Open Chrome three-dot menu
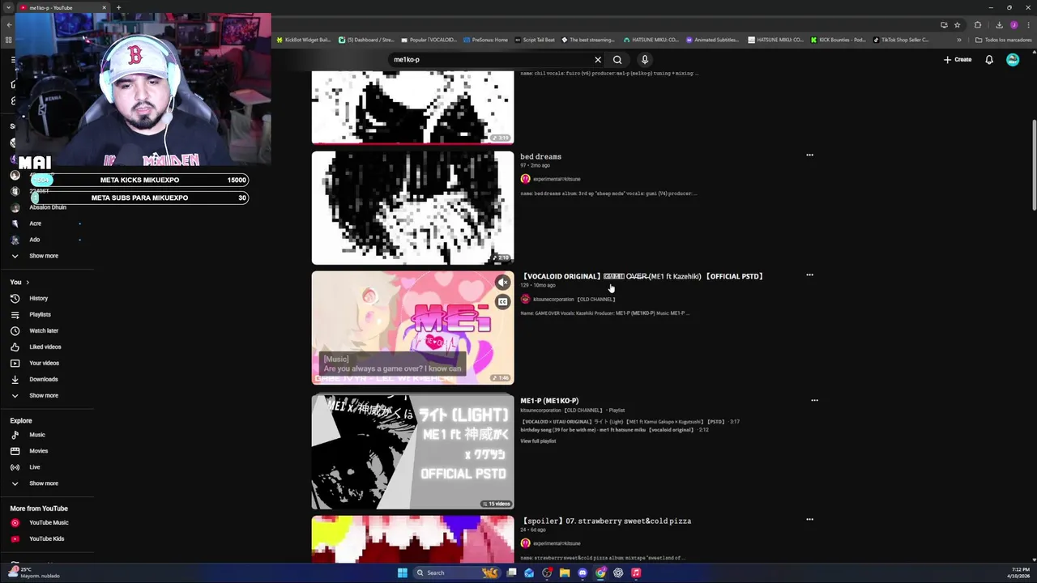This screenshot has height=583, width=1037. tap(1027, 25)
